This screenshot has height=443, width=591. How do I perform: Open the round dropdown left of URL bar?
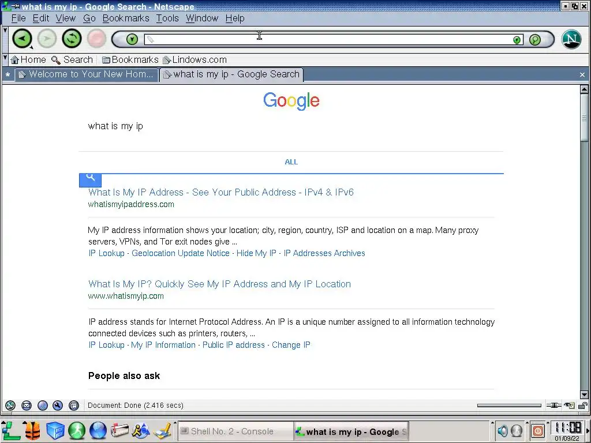click(x=132, y=39)
